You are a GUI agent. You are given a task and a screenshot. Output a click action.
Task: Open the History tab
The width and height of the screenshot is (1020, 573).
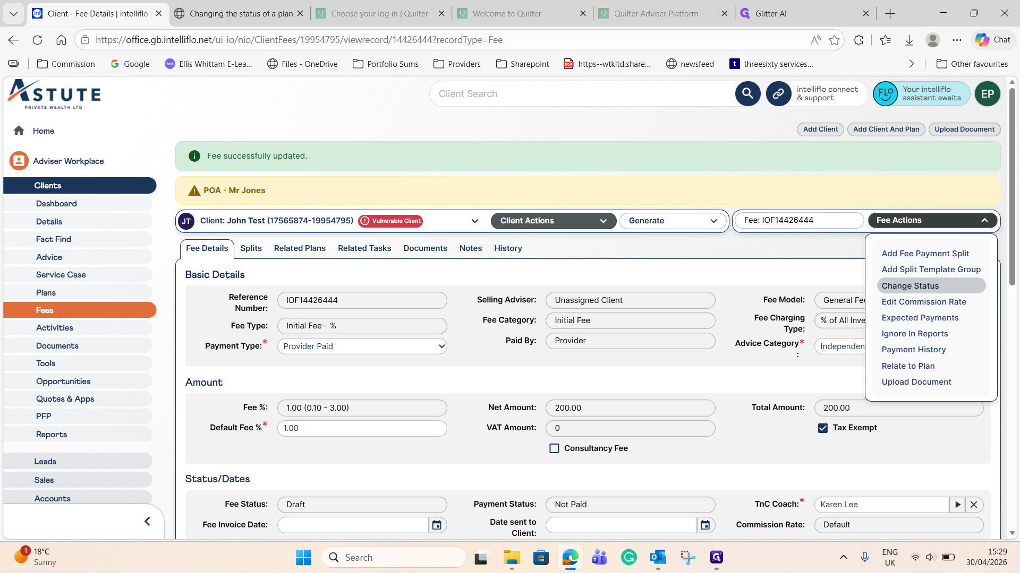(x=508, y=248)
